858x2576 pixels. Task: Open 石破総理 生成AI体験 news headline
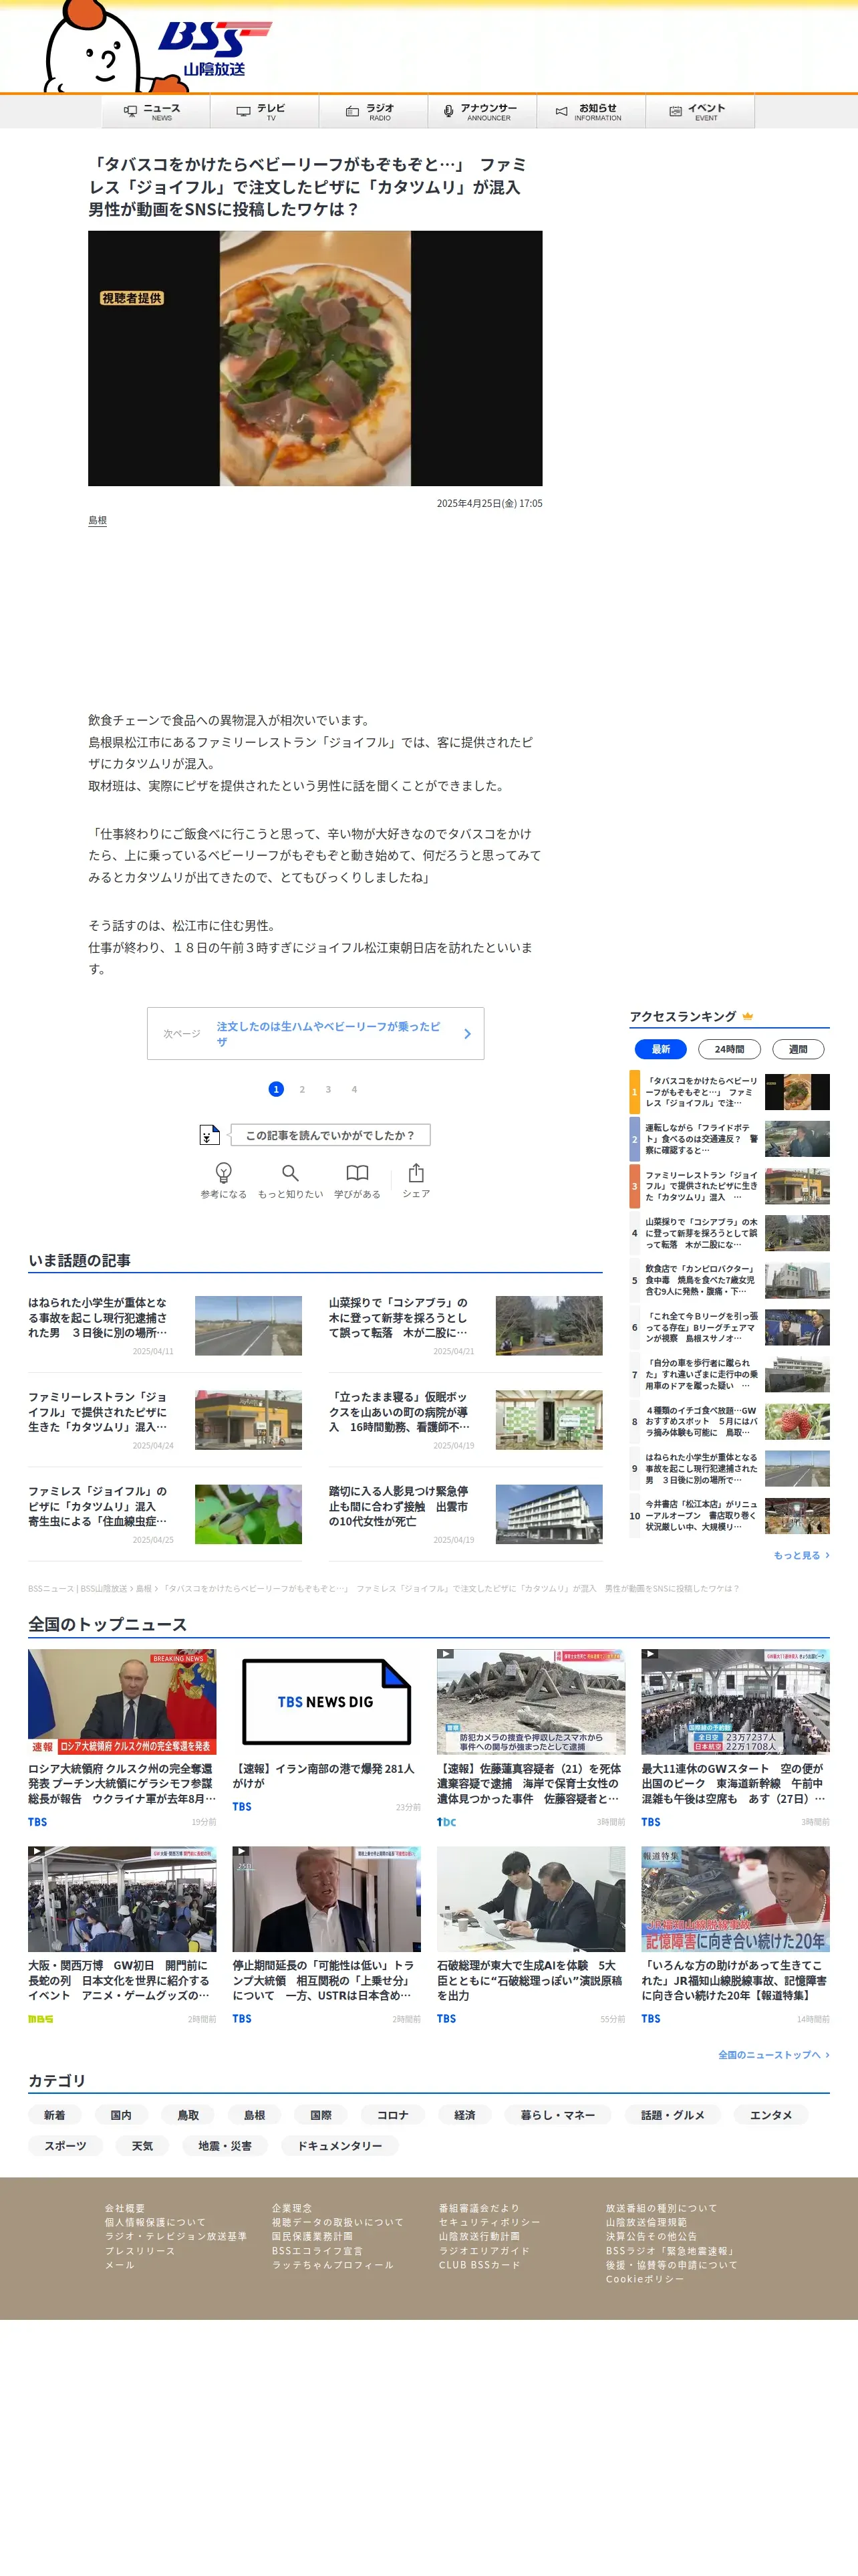point(529,1980)
